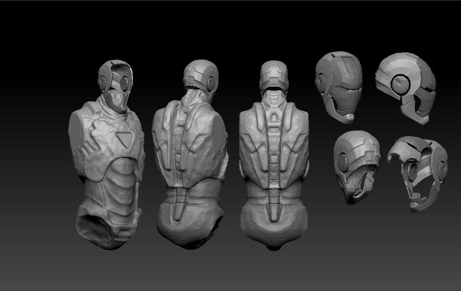Click the three-quarter back view torso model
This screenshot has height=291, width=461.
point(190,154)
